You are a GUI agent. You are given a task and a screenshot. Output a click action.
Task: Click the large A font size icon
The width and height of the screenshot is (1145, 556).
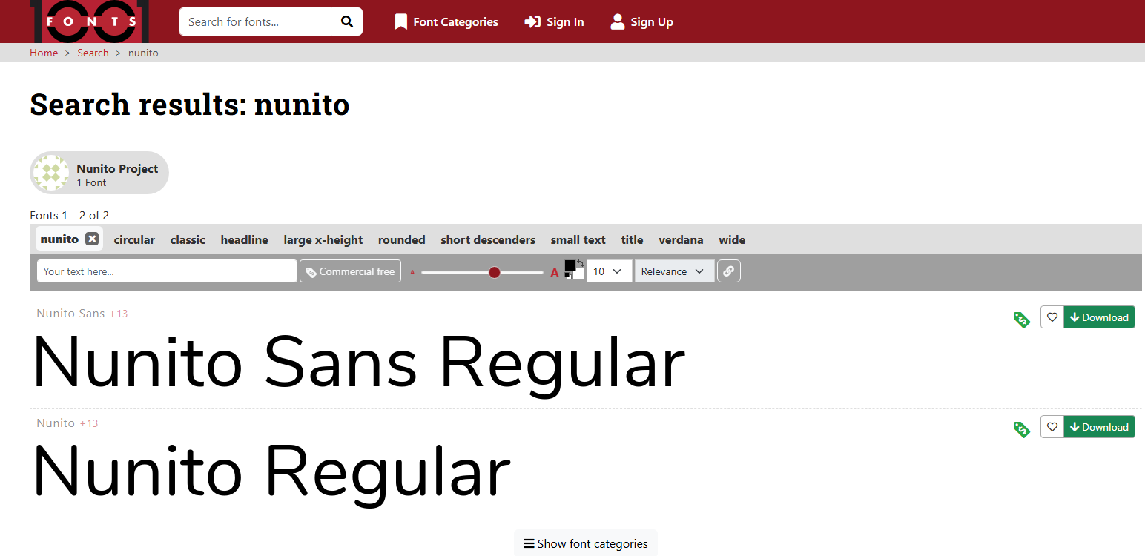pyautogui.click(x=554, y=272)
